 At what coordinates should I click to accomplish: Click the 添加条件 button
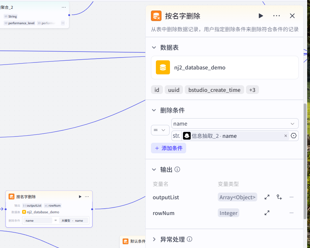pyautogui.click(x=169, y=148)
